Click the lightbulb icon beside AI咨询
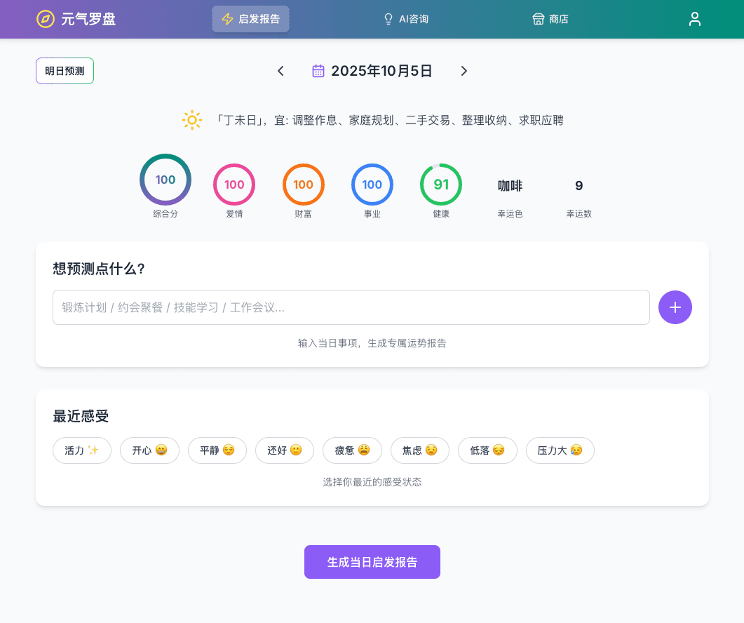The height and width of the screenshot is (623, 744). click(388, 19)
